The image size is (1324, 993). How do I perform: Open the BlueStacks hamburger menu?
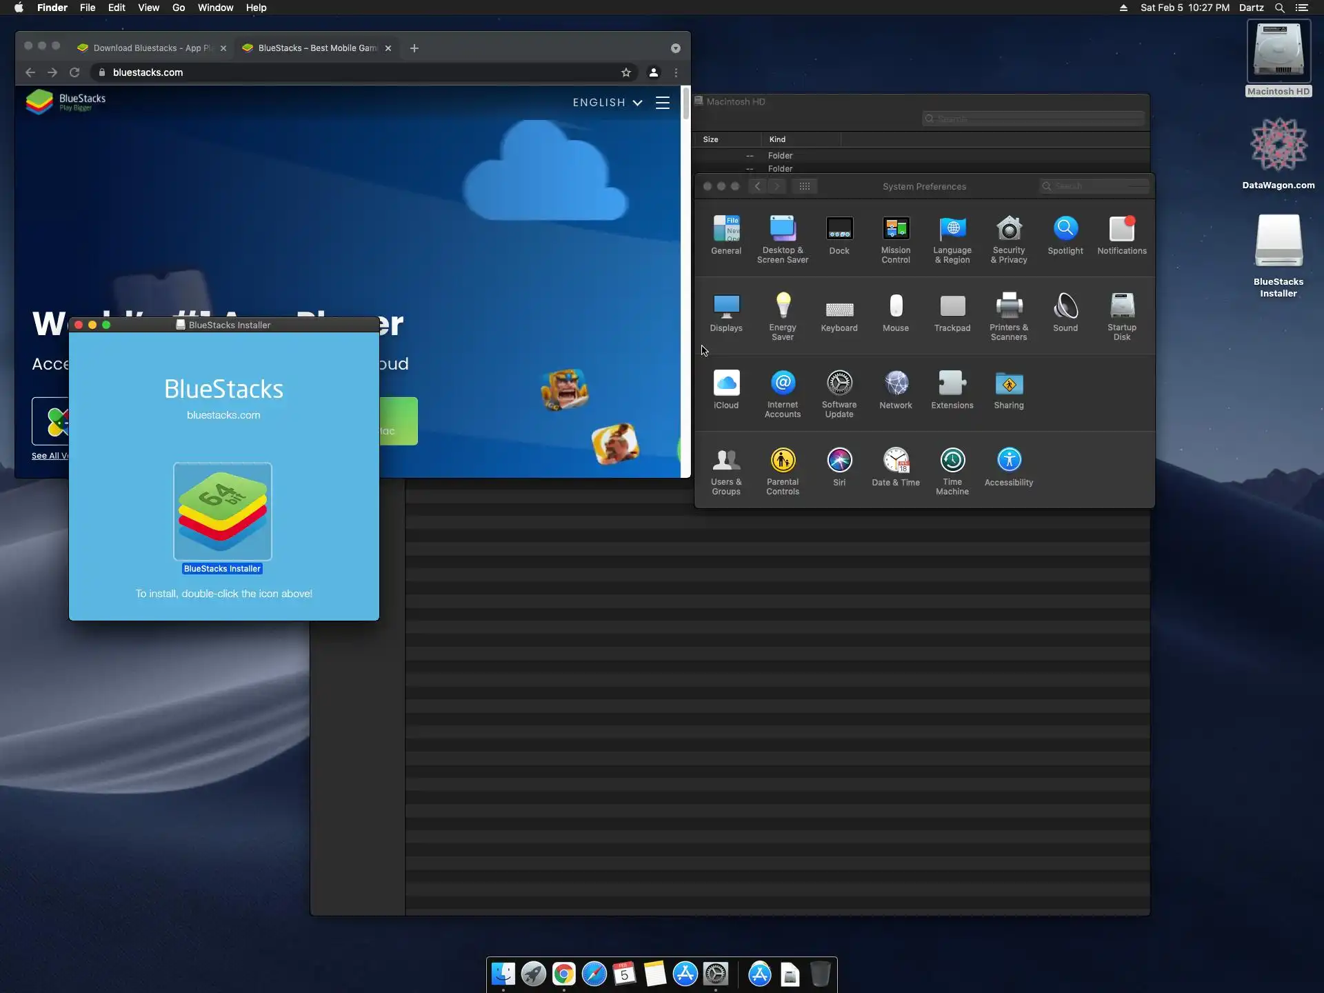(662, 103)
